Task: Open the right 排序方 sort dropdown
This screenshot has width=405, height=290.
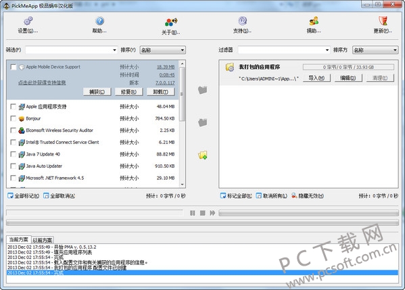Action: 375,50
